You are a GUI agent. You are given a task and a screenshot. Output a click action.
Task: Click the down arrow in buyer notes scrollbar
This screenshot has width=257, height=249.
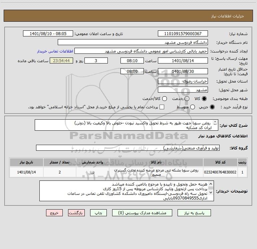click(x=211, y=192)
